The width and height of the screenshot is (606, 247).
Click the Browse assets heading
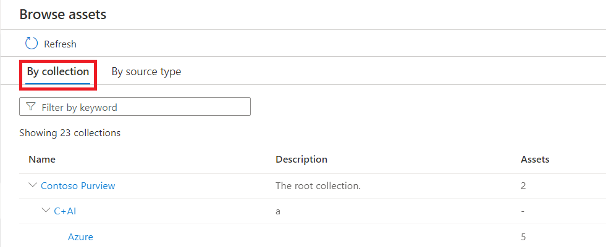(x=62, y=15)
